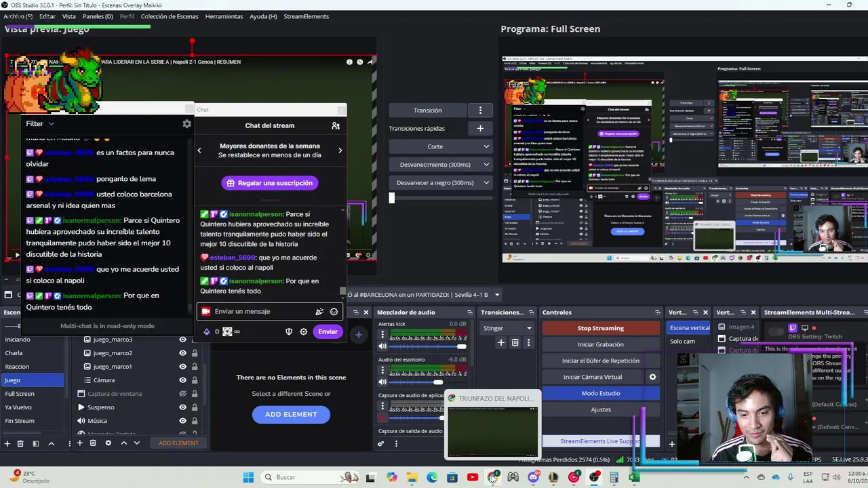Click the Transición button
Image resolution: width=868 pixels, height=488 pixels.
427,110
